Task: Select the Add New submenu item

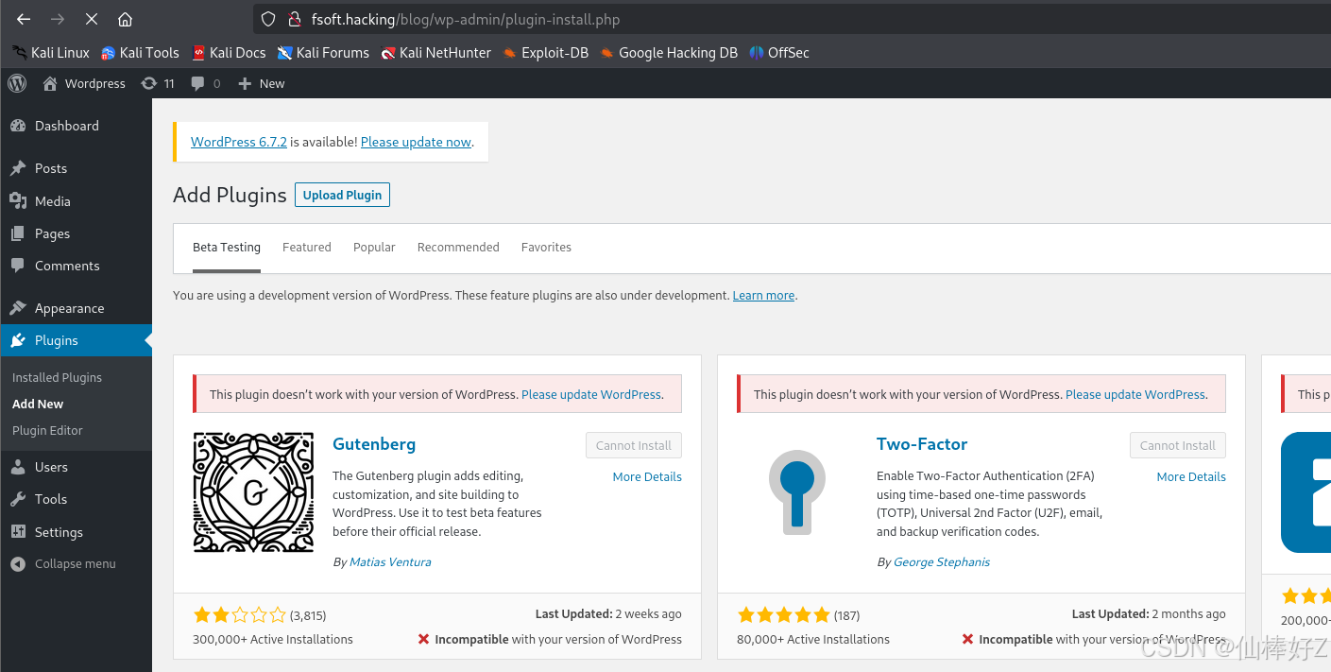Action: click(x=38, y=404)
